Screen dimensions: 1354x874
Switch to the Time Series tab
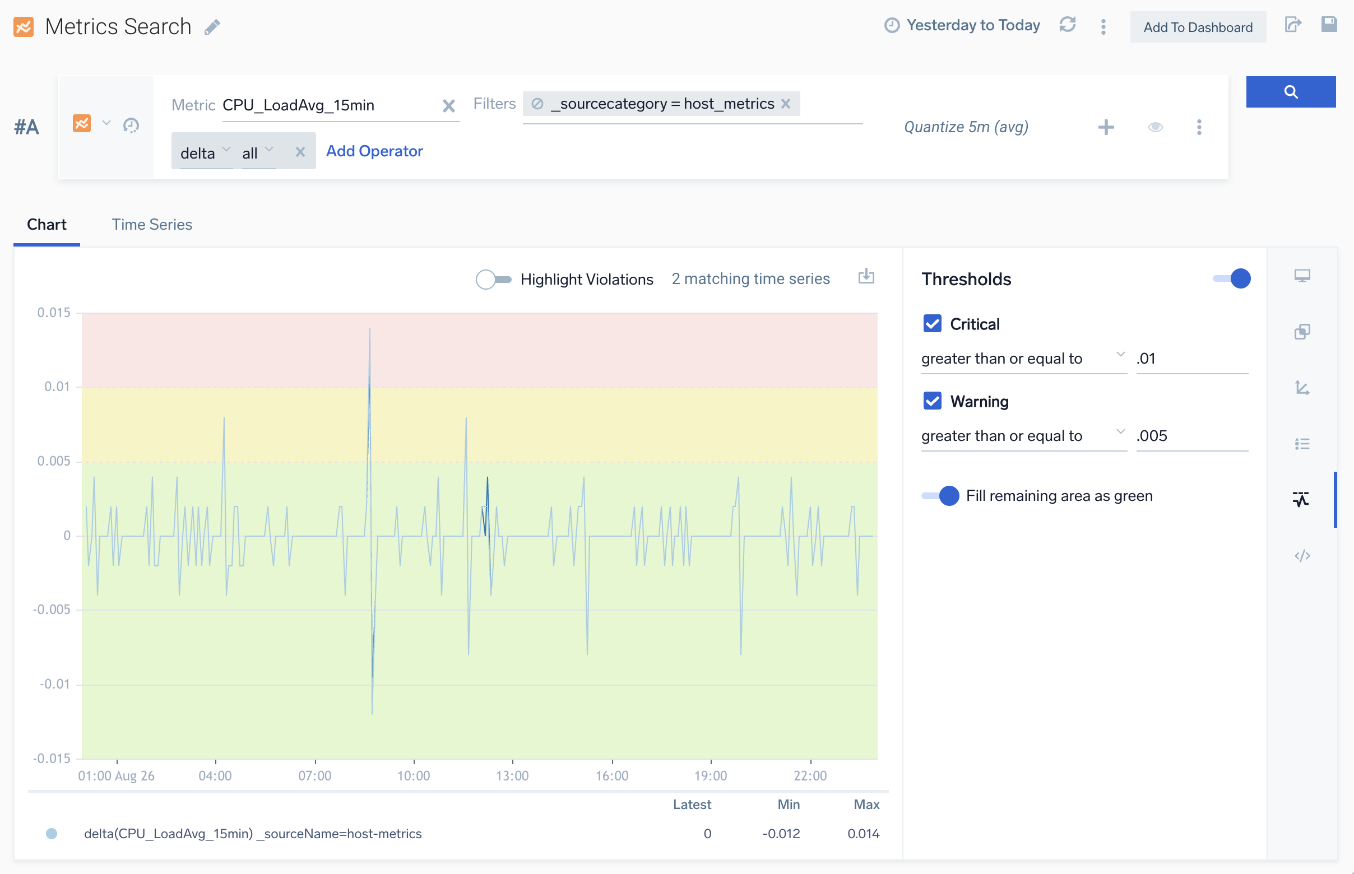pos(151,225)
